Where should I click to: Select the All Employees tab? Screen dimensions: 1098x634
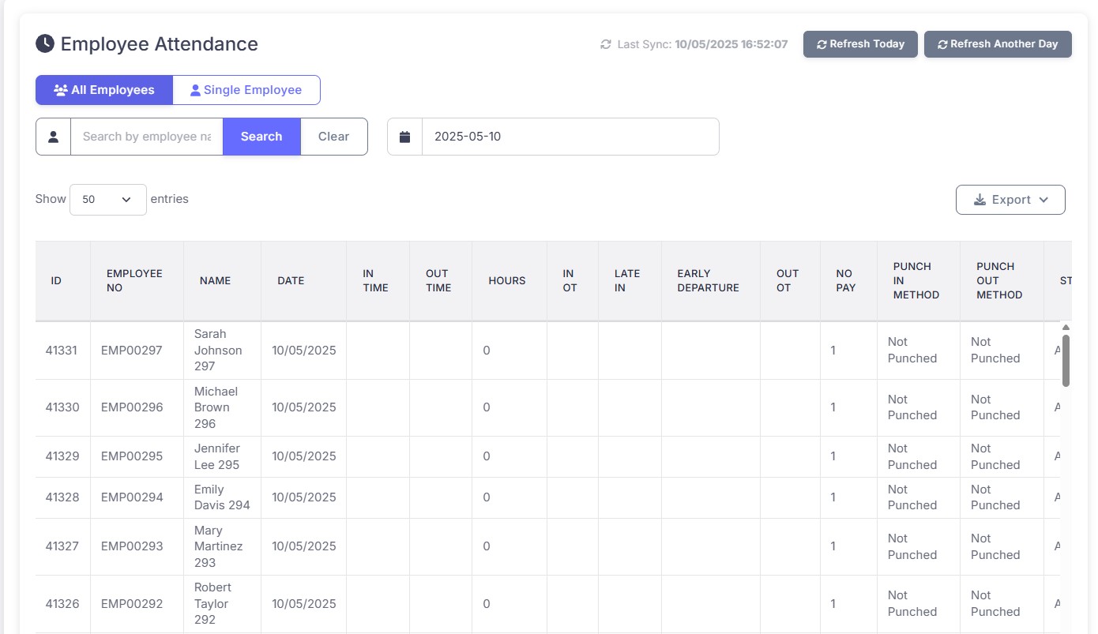point(103,89)
